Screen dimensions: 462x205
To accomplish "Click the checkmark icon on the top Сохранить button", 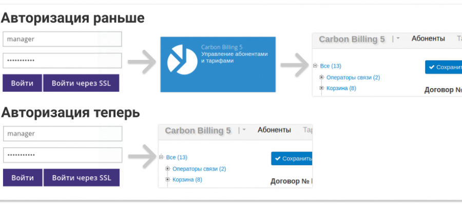I will [432, 67].
